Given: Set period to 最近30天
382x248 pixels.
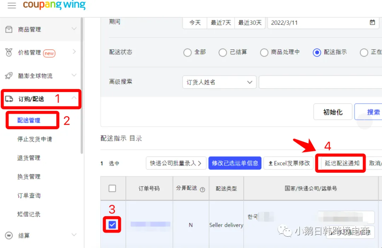Looking at the screenshot, I should coord(250,23).
